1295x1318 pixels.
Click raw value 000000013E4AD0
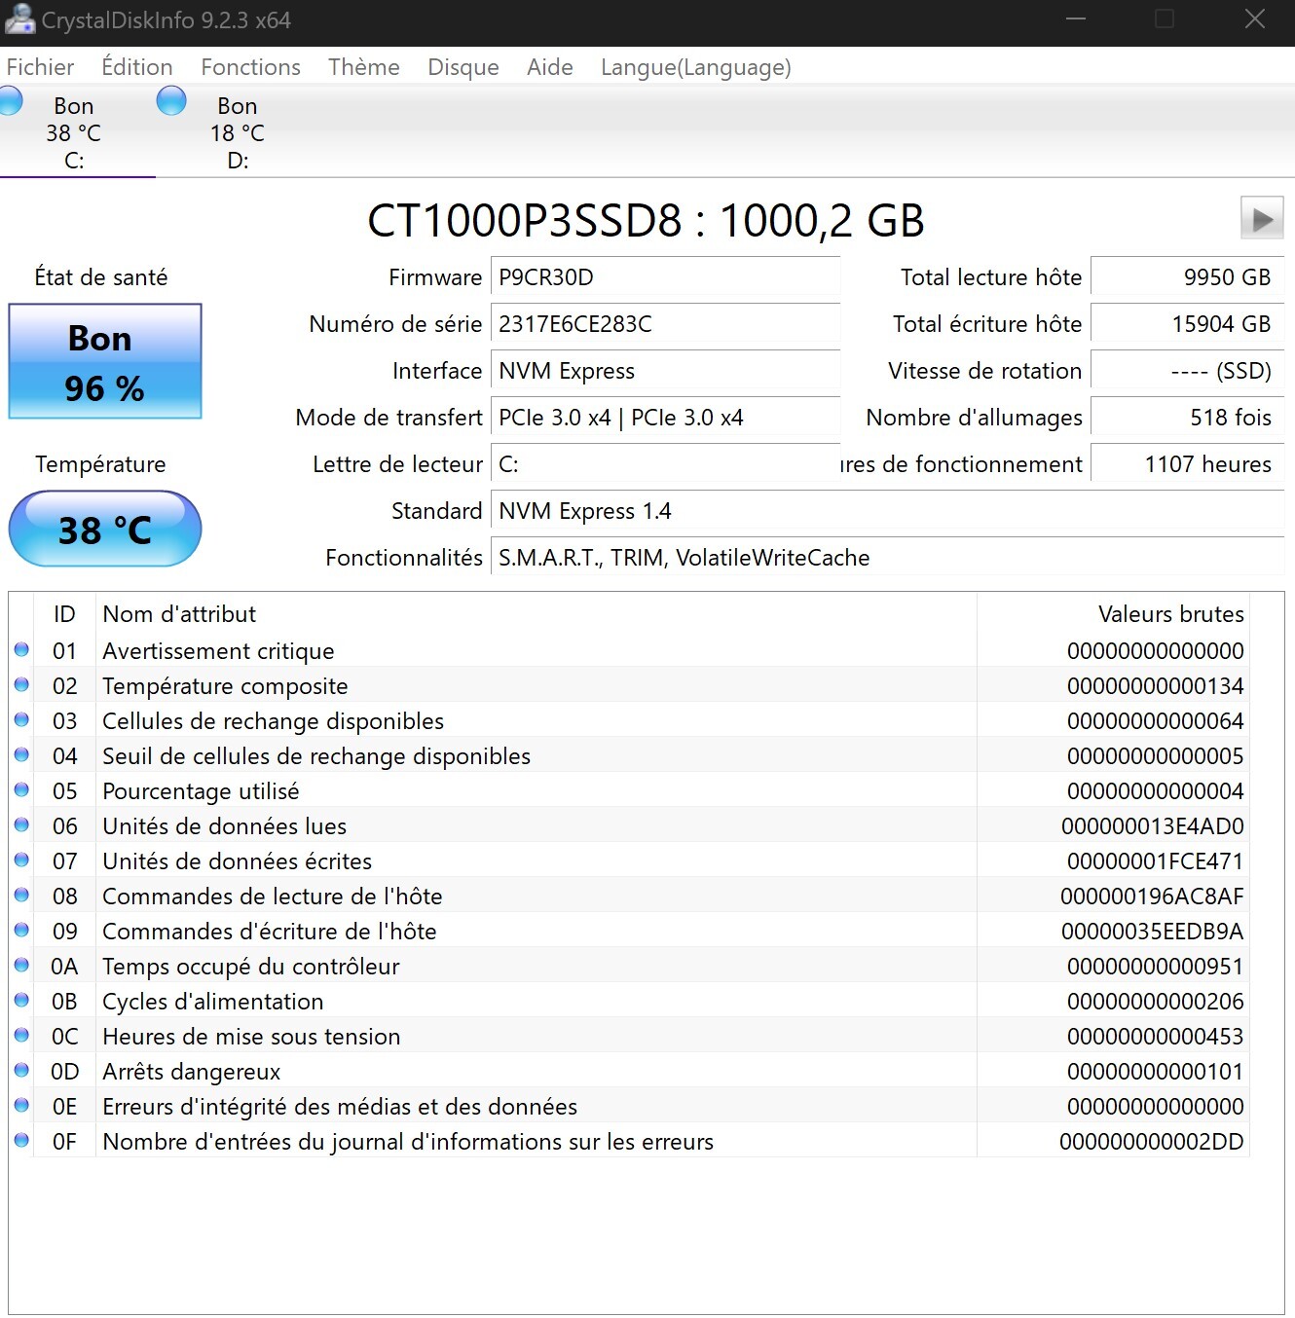tap(1152, 826)
